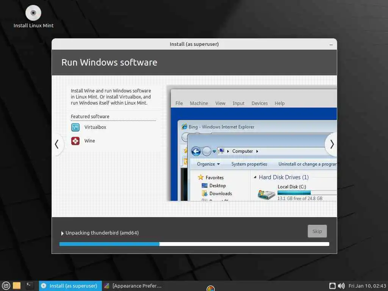
Task: Click the Install (as superuser) title bar
Action: 194,44
